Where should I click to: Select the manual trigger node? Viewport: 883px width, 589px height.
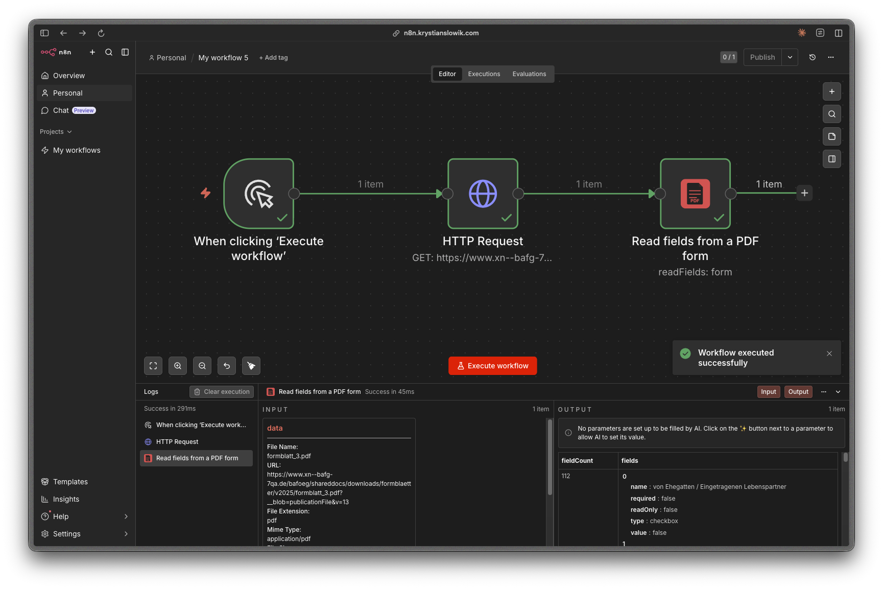[x=259, y=194]
